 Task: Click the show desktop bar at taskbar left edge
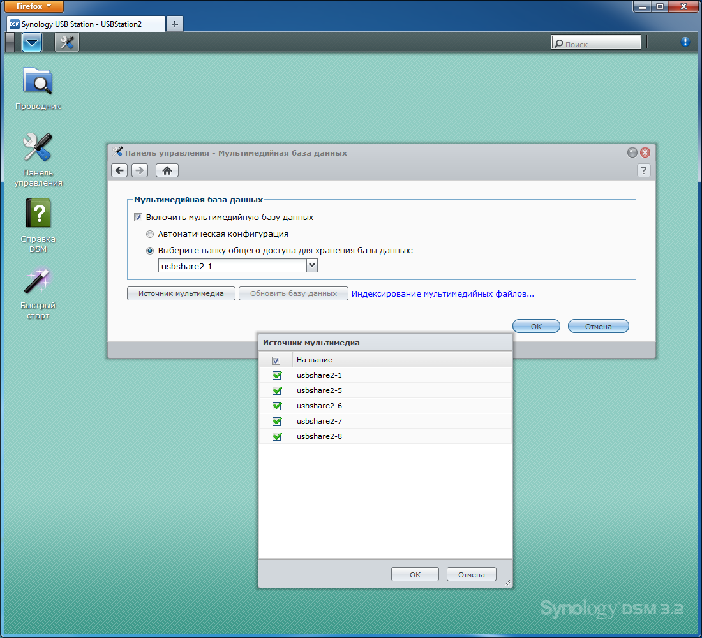click(10, 43)
